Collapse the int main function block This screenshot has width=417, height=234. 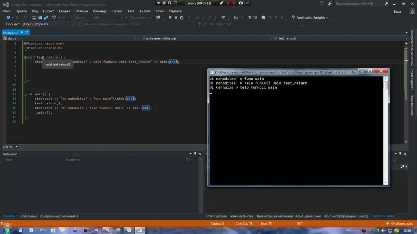tap(25, 94)
